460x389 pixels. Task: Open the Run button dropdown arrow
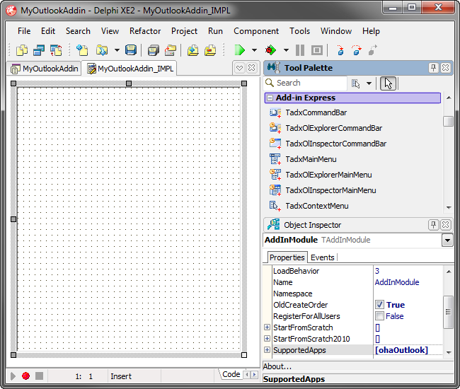(x=254, y=50)
